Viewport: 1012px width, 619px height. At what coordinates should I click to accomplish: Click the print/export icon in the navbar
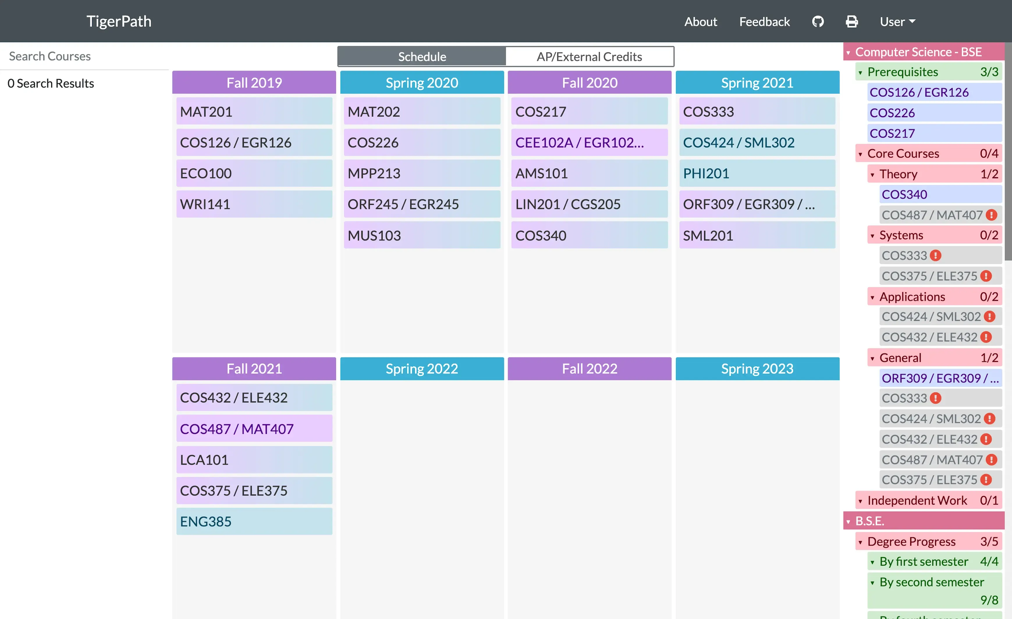[x=851, y=21]
